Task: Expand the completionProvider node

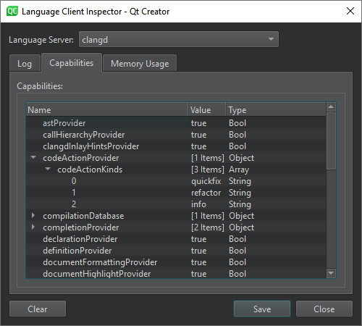Action: coord(33,227)
